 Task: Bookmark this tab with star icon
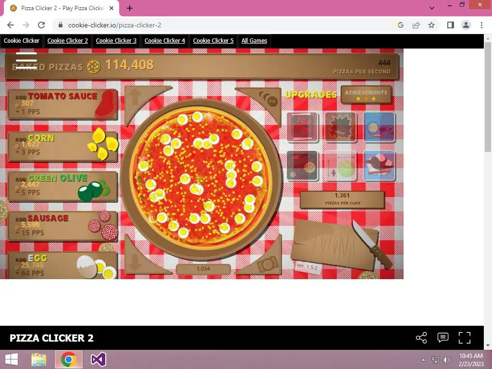coord(431,25)
